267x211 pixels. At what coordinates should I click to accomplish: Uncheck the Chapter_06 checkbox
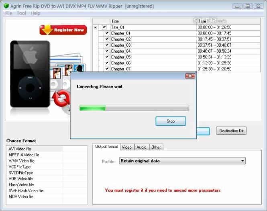tap(107, 63)
